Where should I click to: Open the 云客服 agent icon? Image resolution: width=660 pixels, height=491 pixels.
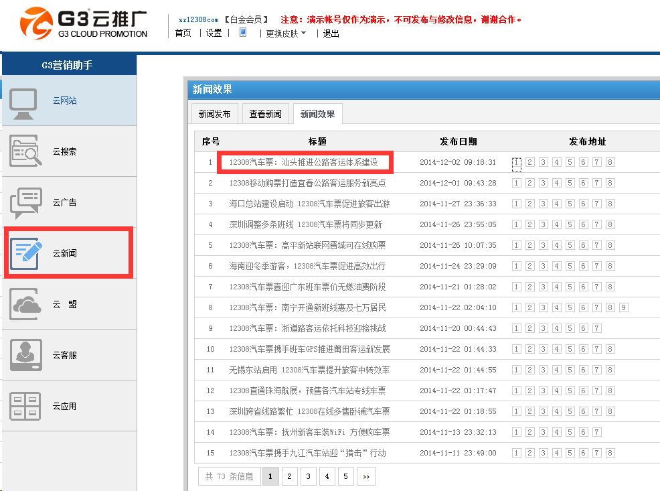(x=25, y=355)
